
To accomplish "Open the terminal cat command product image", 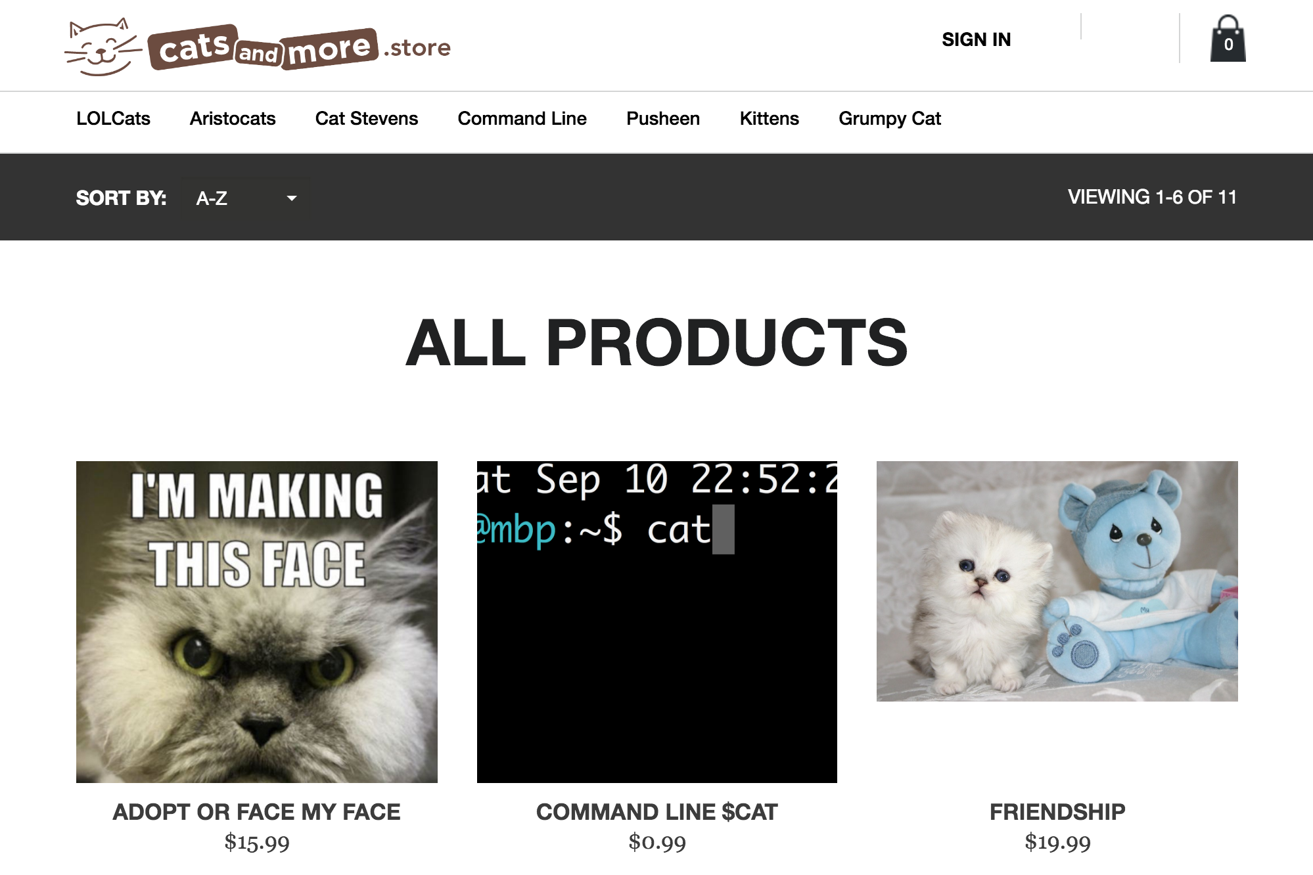I will click(x=657, y=621).
